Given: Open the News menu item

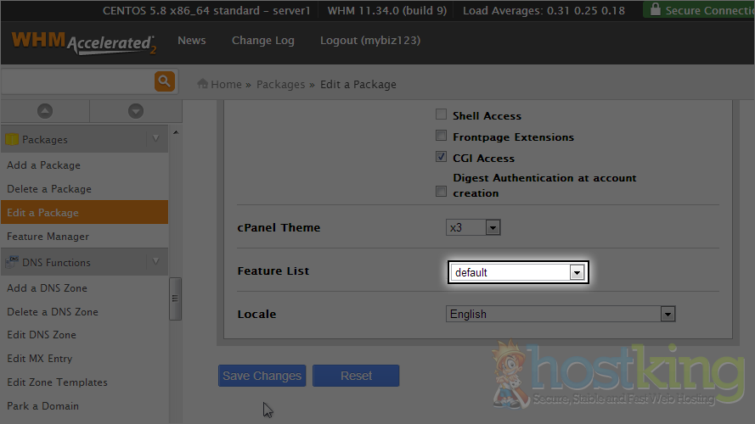Looking at the screenshot, I should [x=191, y=41].
